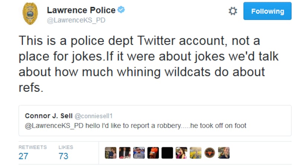This screenshot has height=168, width=298.
Task: Click the first liker avatar with couple
Action: [111, 153]
